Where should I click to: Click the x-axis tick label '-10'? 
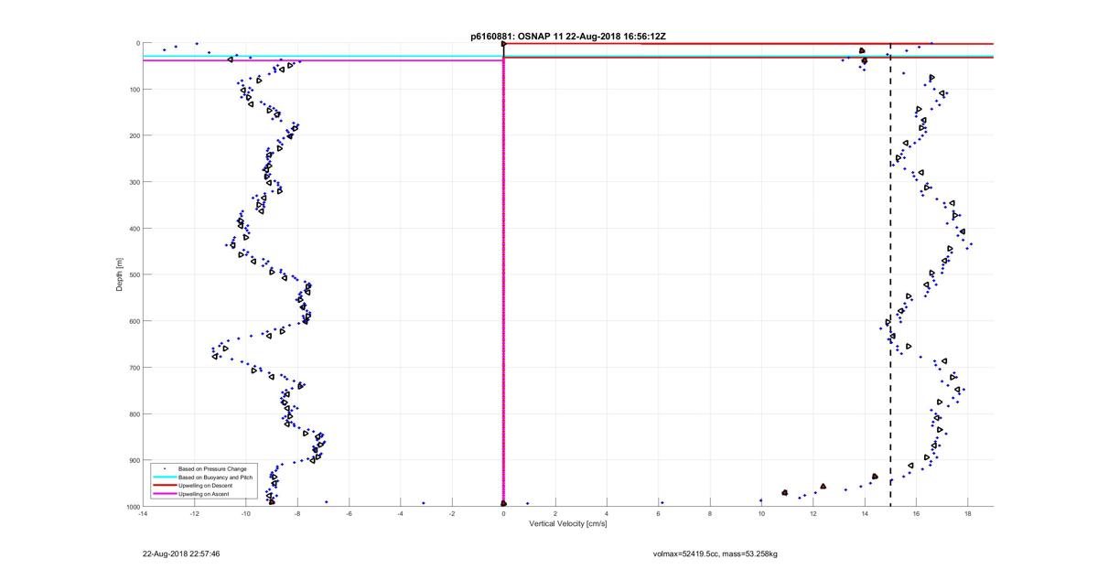point(245,513)
